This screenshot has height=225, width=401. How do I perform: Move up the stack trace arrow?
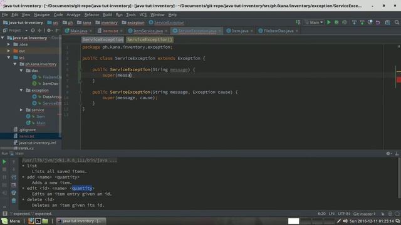(x=14, y=162)
